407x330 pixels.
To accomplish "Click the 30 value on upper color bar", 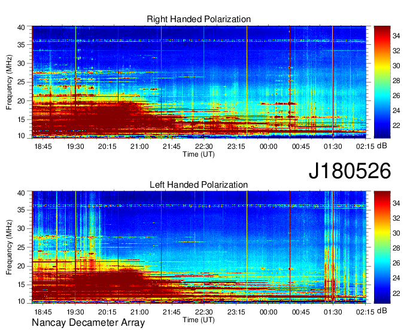I will tap(396, 66).
